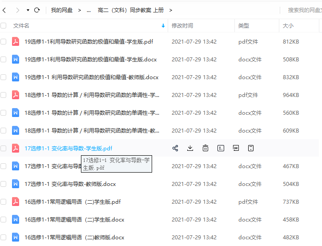The width and height of the screenshot is (322, 246).
Task: Select checkbox for 16选修1-1常用逻辑用语(二)学生版.pdf
Action: [4, 202]
